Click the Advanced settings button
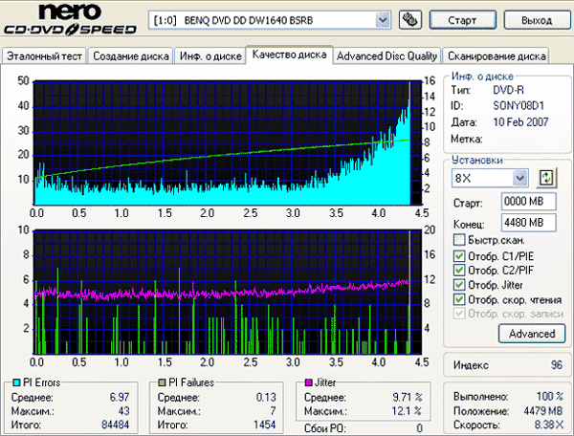The width and height of the screenshot is (574, 436). tap(532, 334)
